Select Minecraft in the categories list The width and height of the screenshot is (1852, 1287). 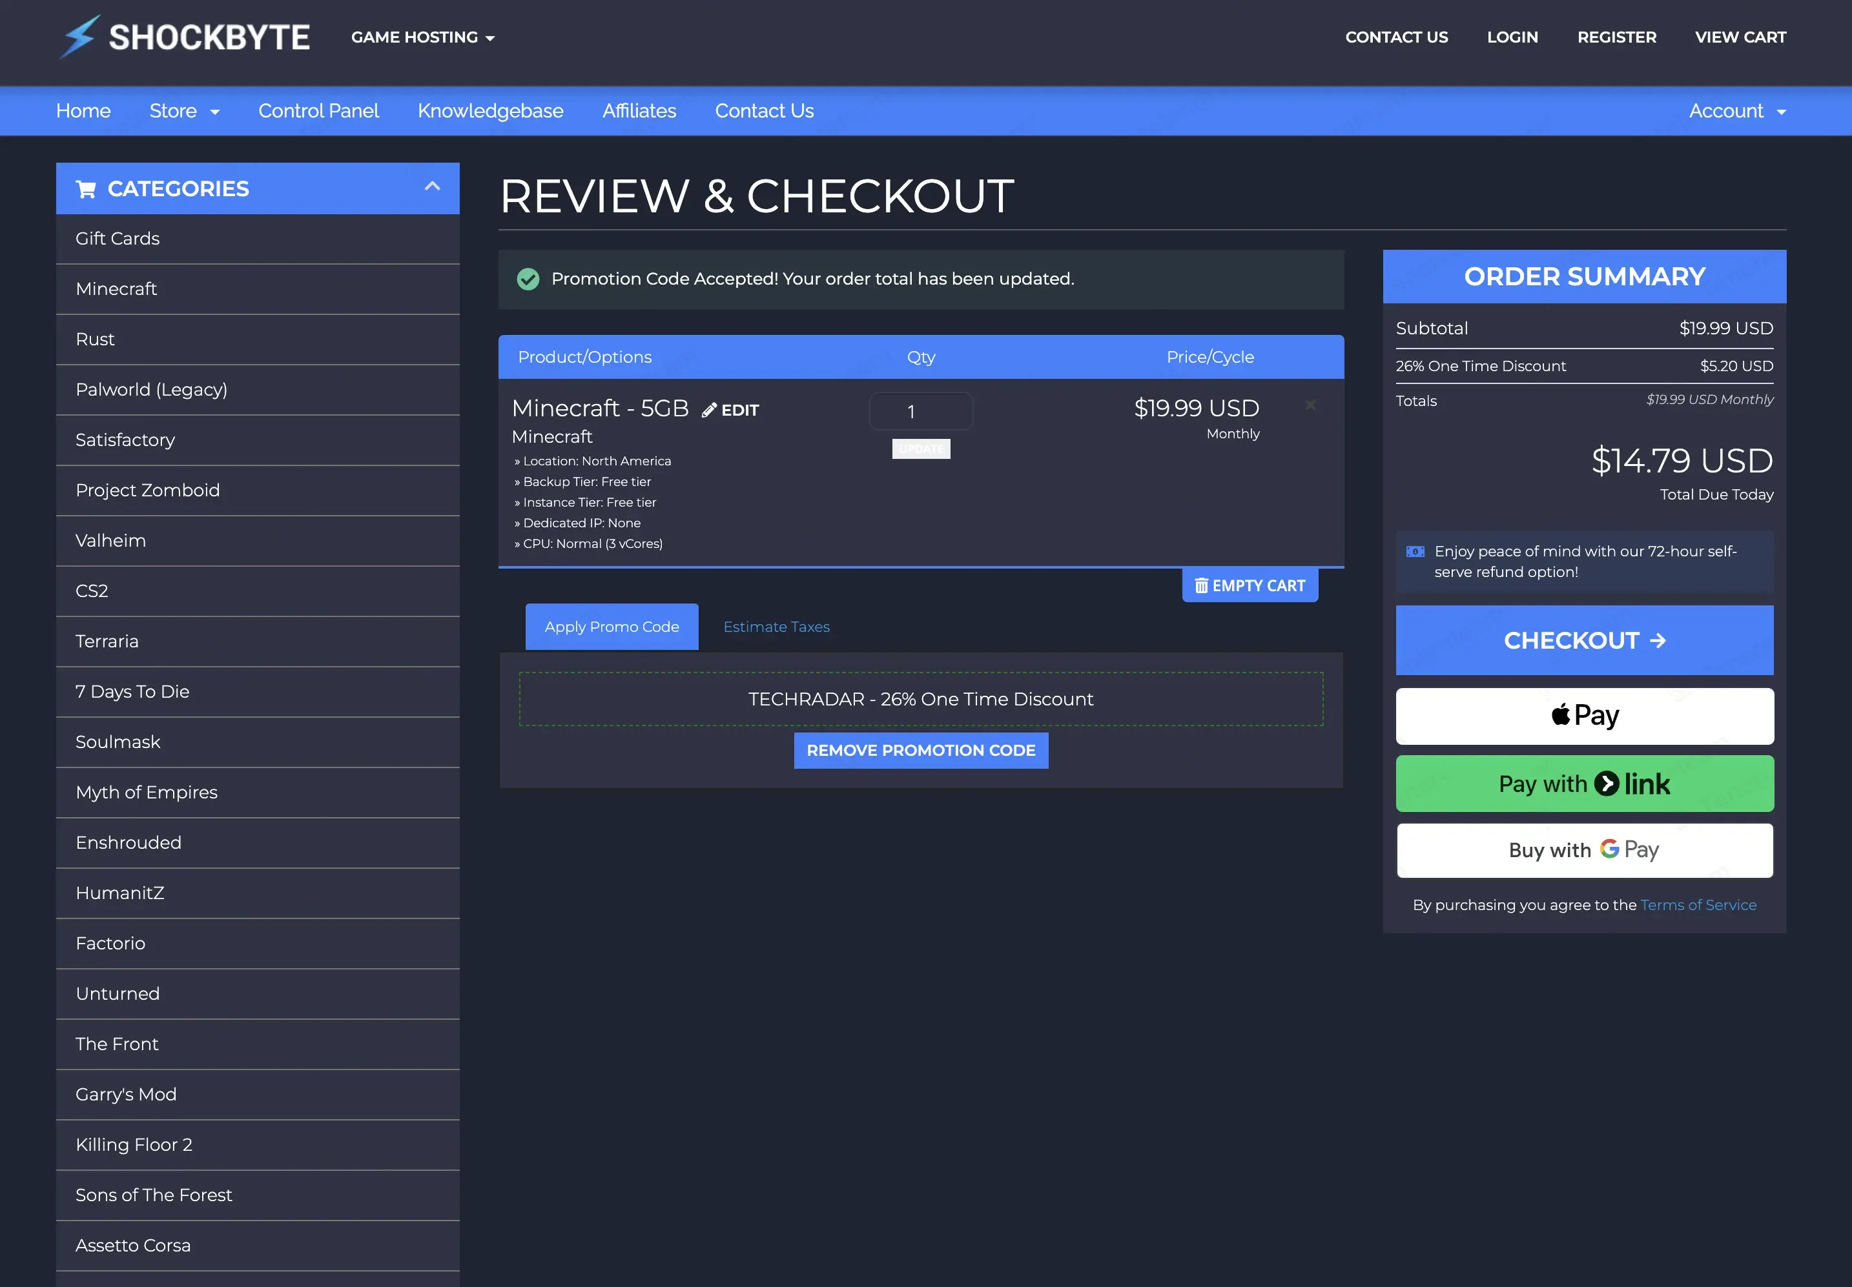[257, 289]
